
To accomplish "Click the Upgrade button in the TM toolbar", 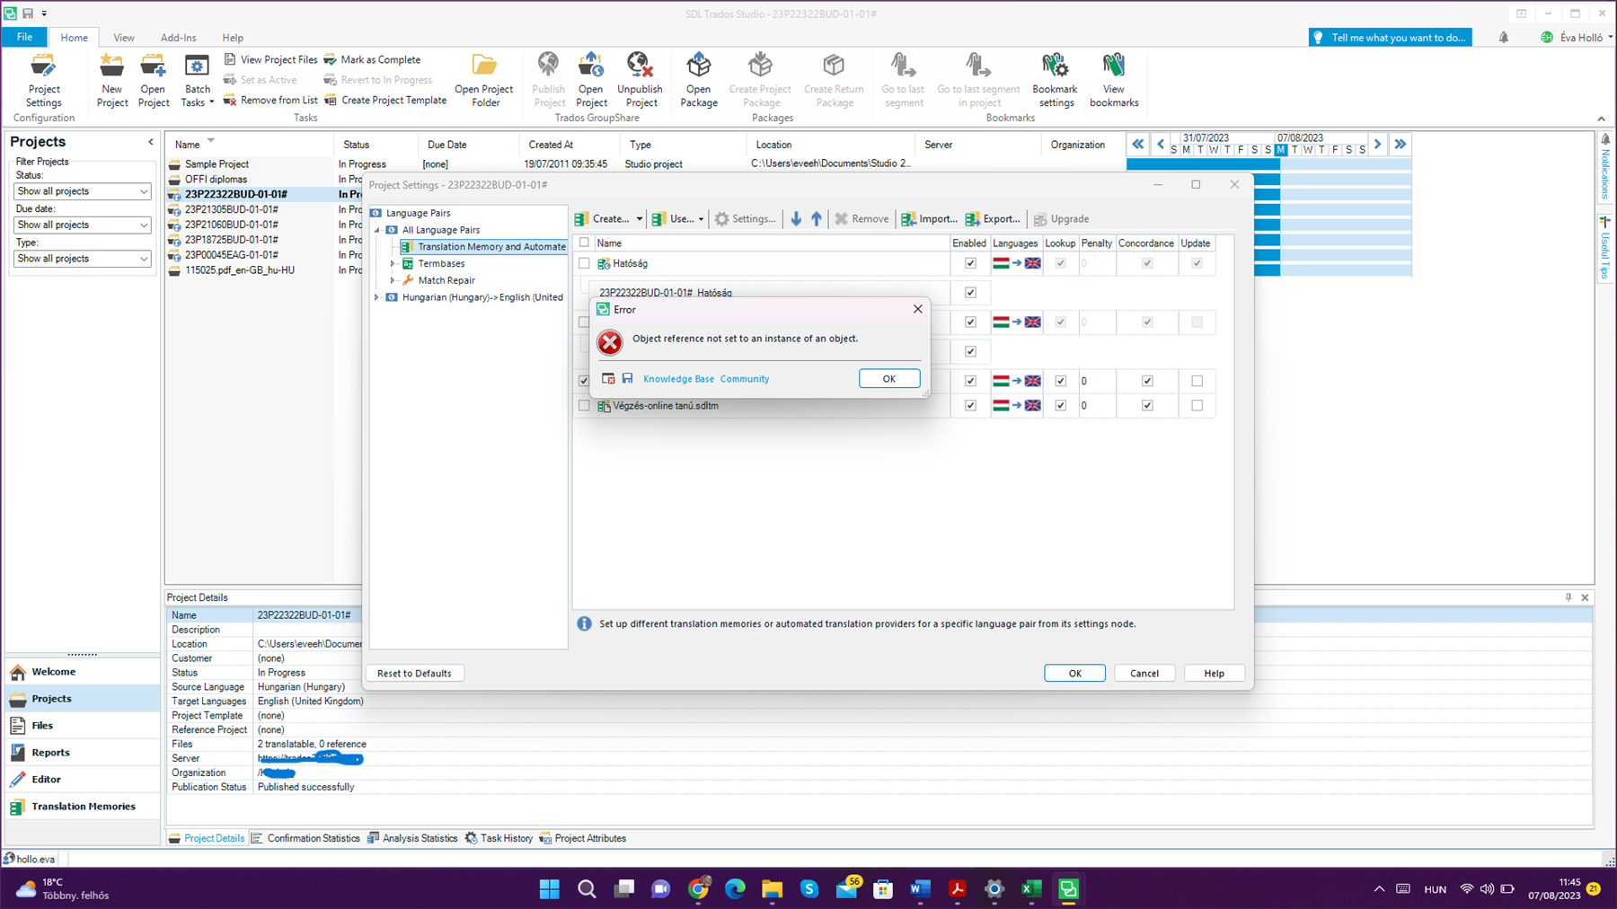I will pyautogui.click(x=1061, y=218).
